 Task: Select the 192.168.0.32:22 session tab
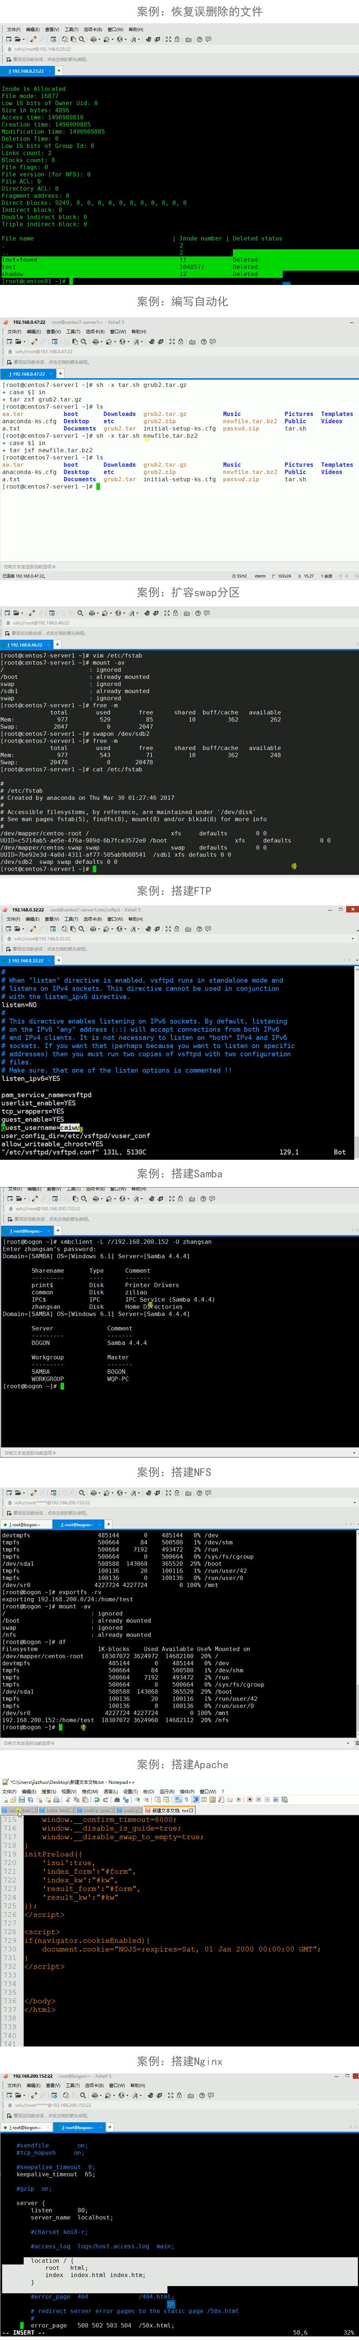click(27, 960)
